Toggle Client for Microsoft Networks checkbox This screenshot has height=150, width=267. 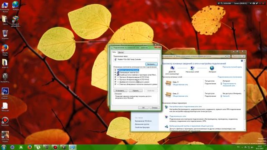(116, 70)
